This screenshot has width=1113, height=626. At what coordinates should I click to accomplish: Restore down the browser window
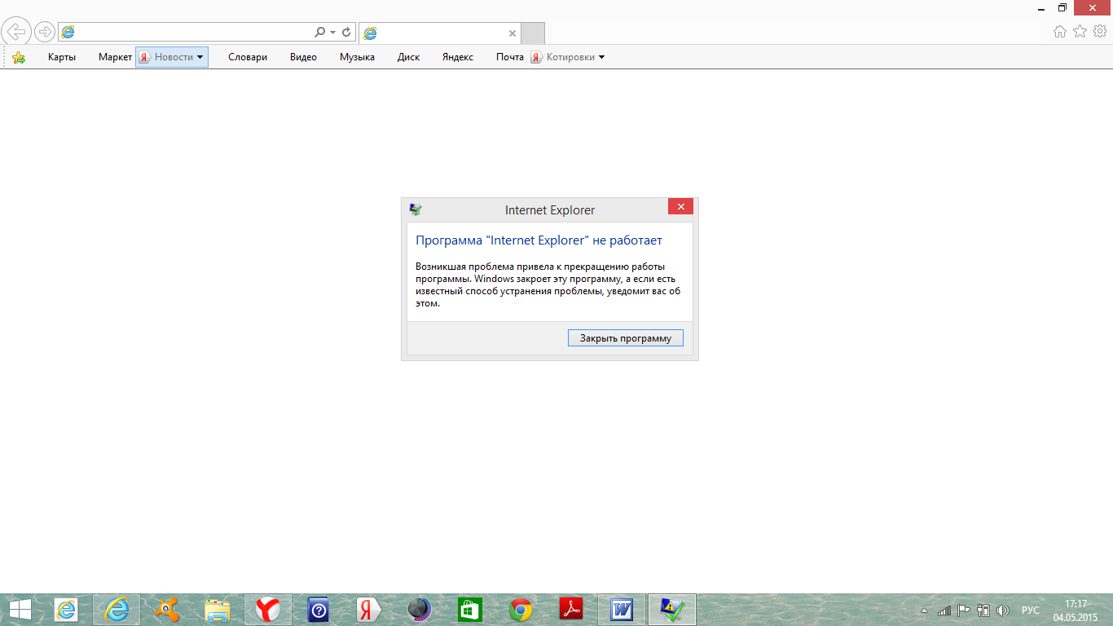pyautogui.click(x=1062, y=7)
